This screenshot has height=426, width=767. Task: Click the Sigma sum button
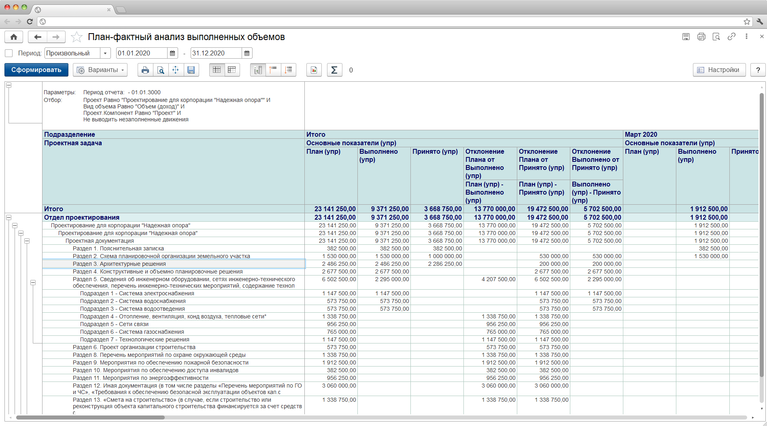coord(334,70)
